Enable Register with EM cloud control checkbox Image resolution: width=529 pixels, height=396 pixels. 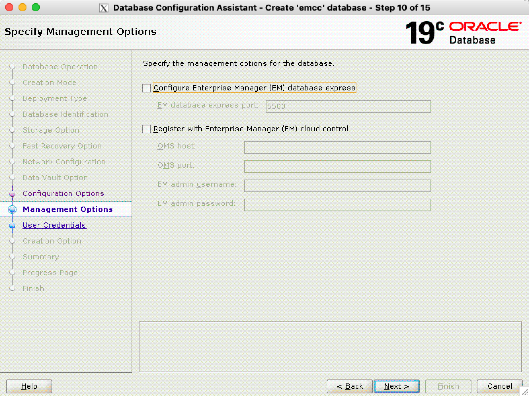[146, 129]
